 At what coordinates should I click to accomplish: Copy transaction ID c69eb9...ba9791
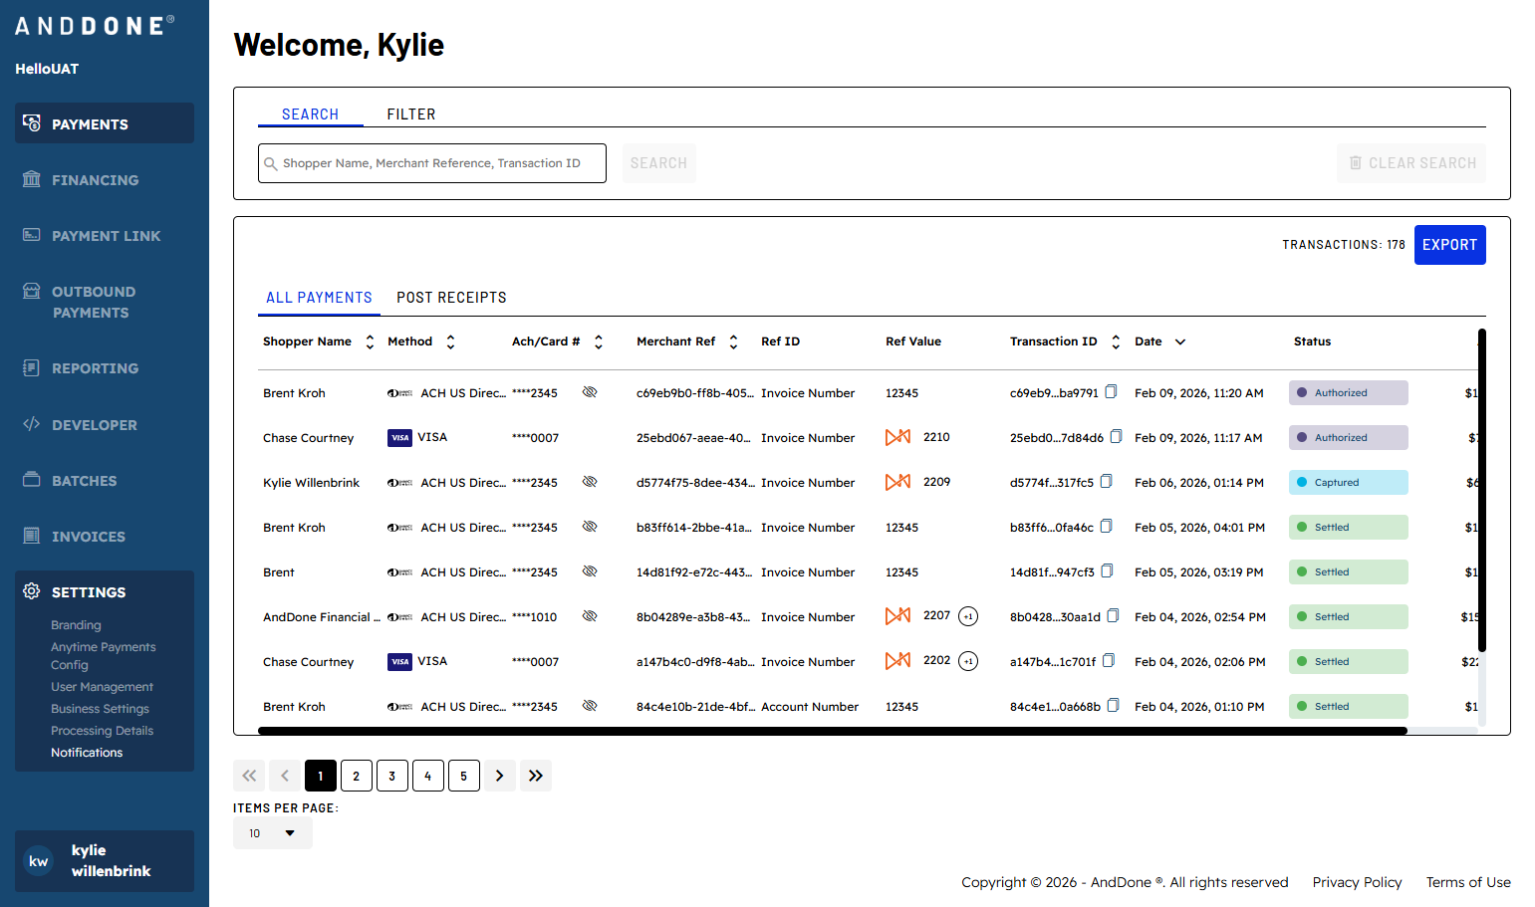(1112, 392)
